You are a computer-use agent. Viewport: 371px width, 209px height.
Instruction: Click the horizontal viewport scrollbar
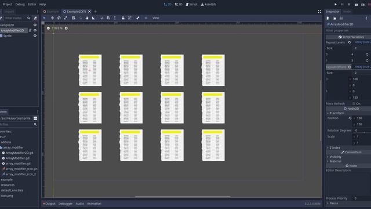click(x=183, y=196)
